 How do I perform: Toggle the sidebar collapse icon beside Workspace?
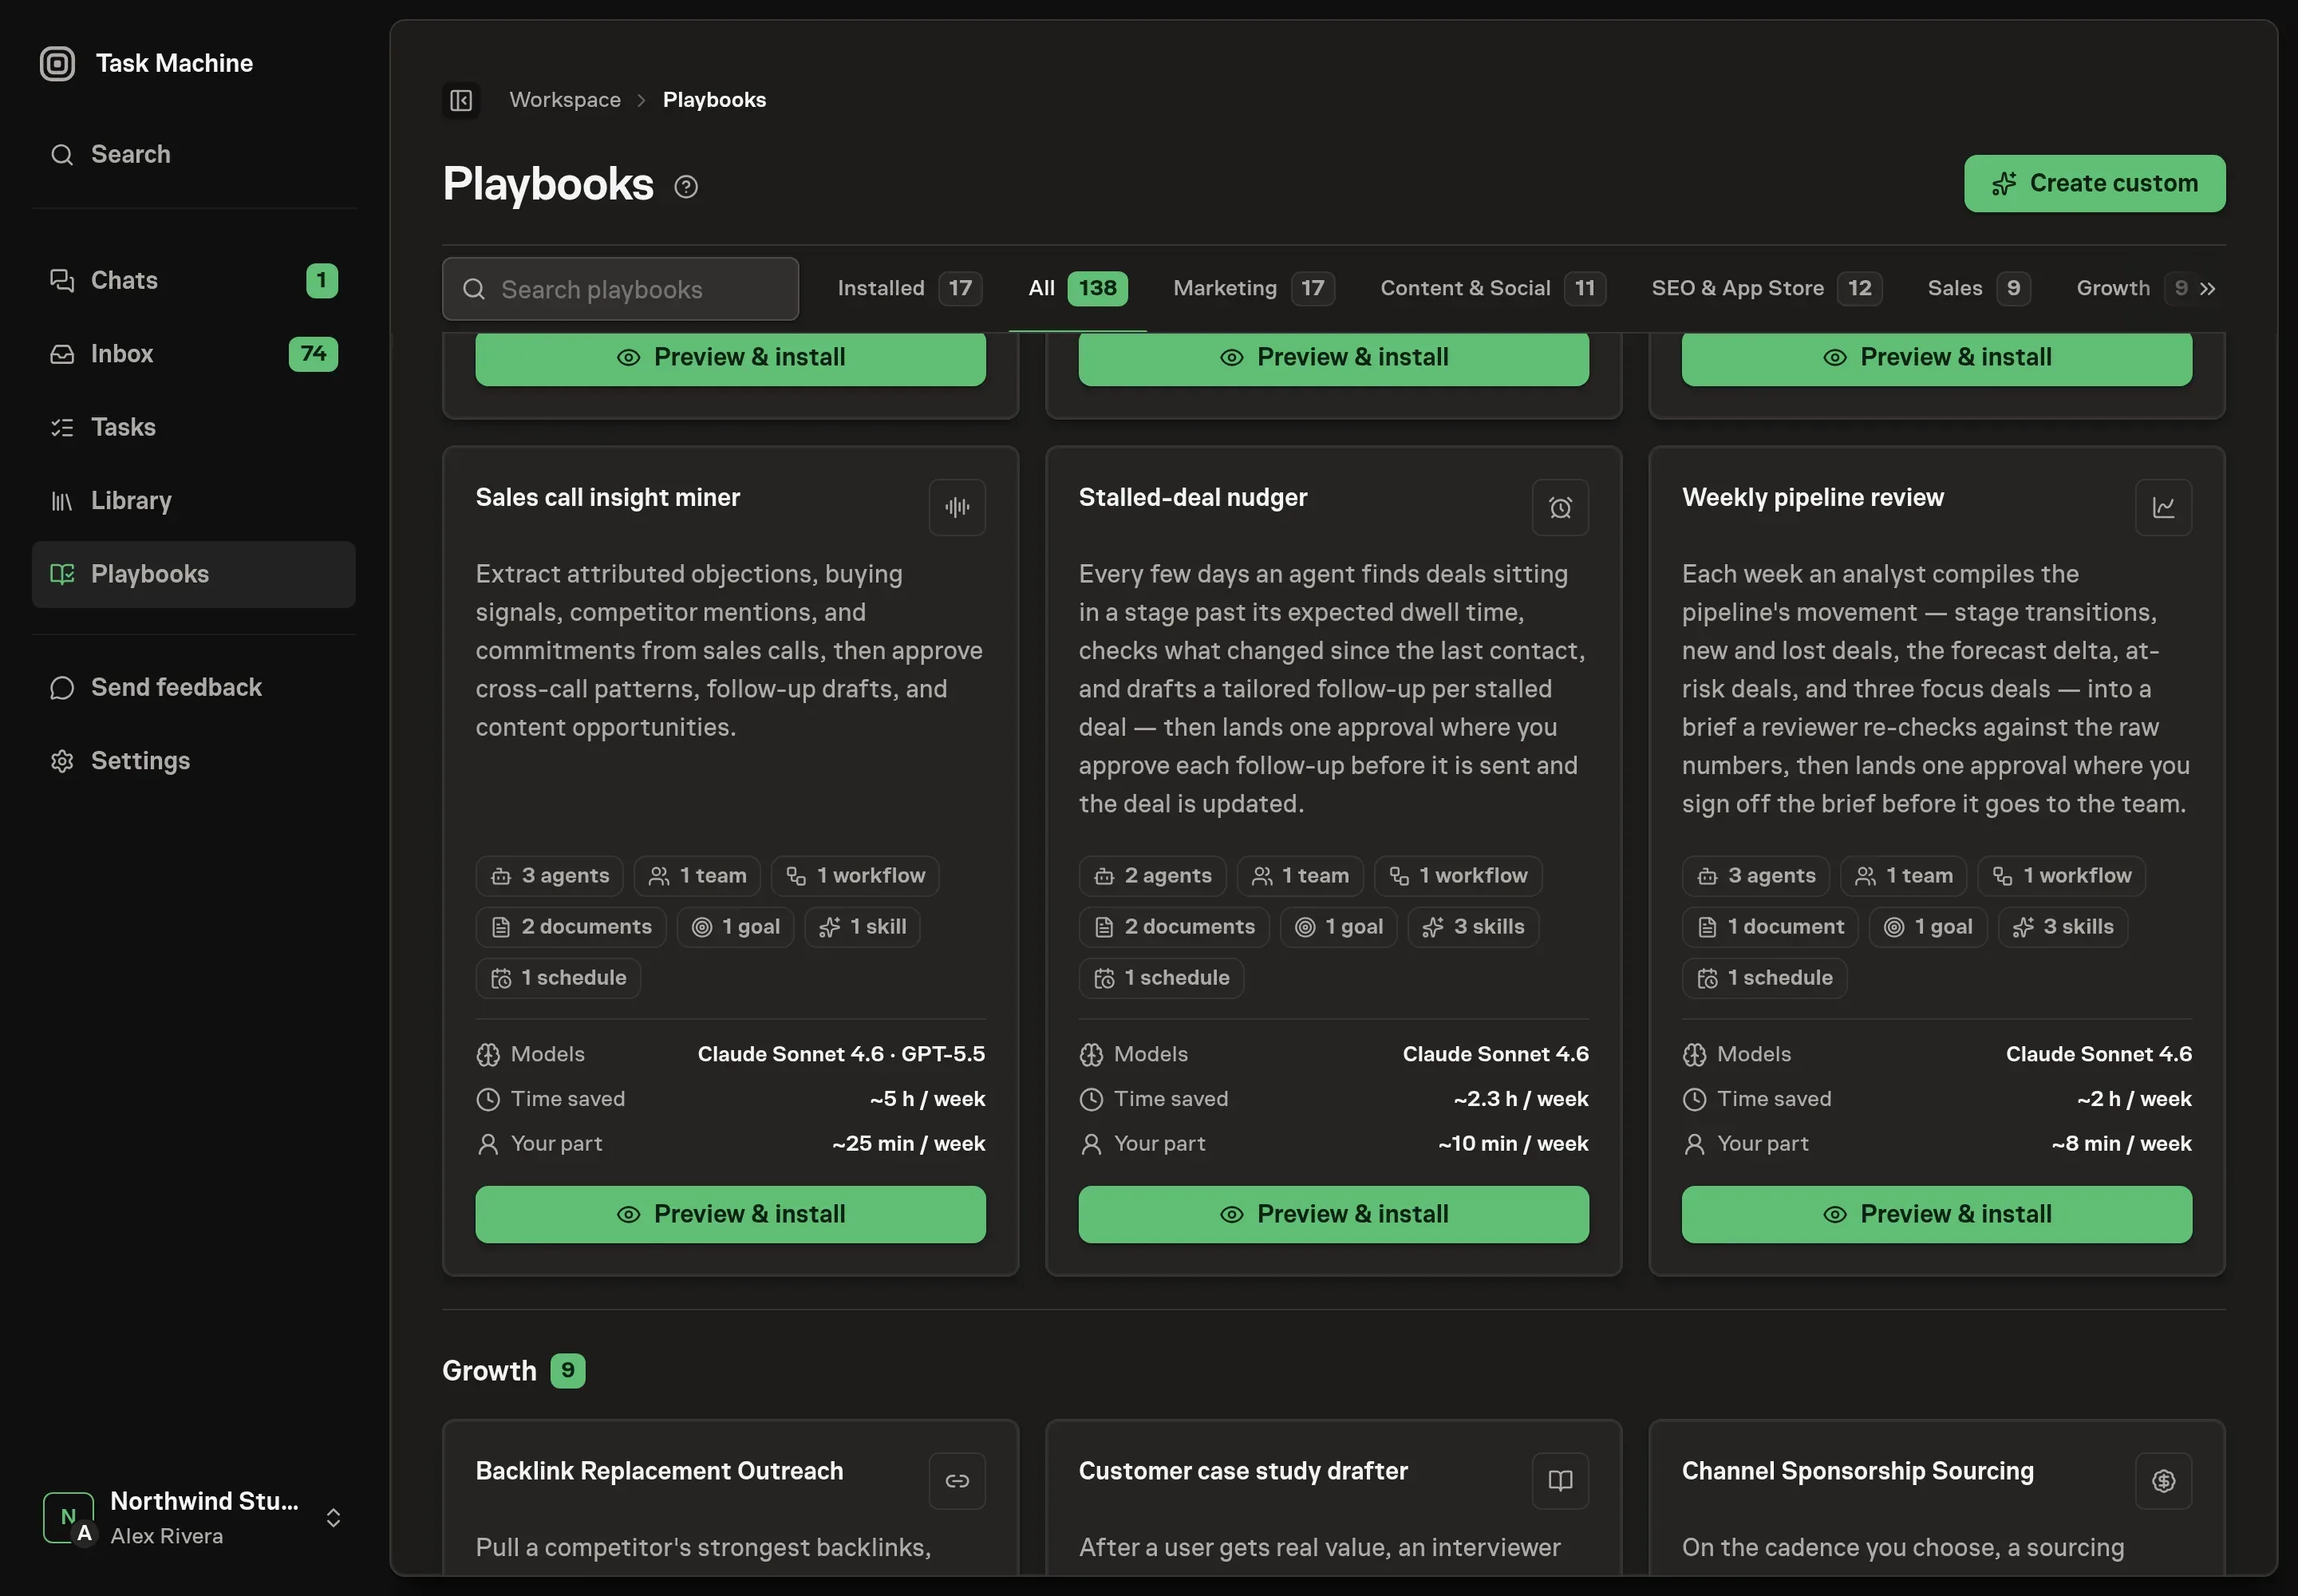pos(461,100)
